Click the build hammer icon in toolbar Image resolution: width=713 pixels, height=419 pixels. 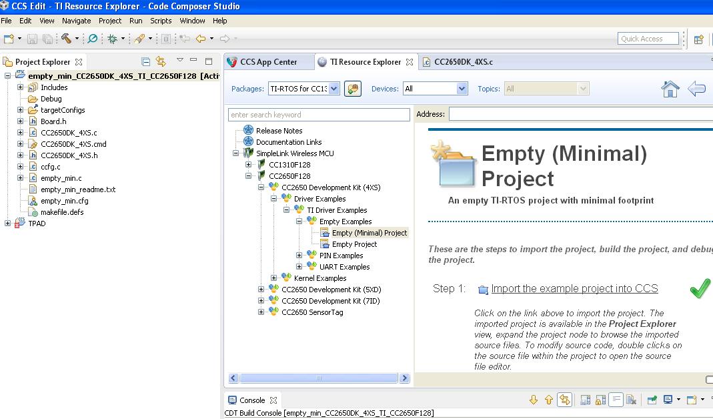[x=67, y=39]
